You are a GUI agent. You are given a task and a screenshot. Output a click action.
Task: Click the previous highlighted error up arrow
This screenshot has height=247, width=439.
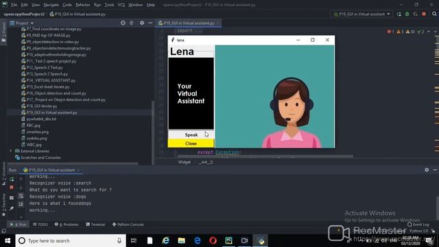pyautogui.click(x=429, y=32)
